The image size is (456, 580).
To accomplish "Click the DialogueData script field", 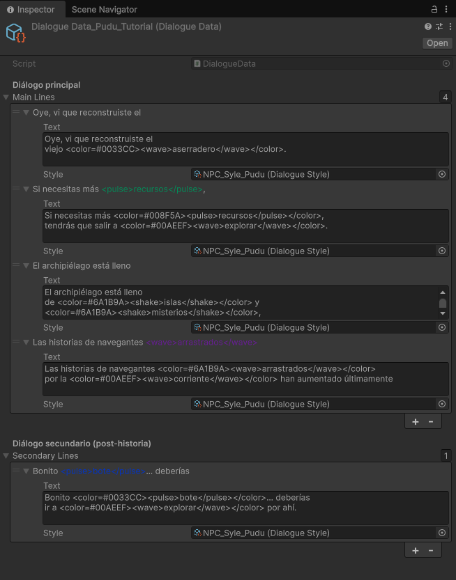I will point(321,63).
